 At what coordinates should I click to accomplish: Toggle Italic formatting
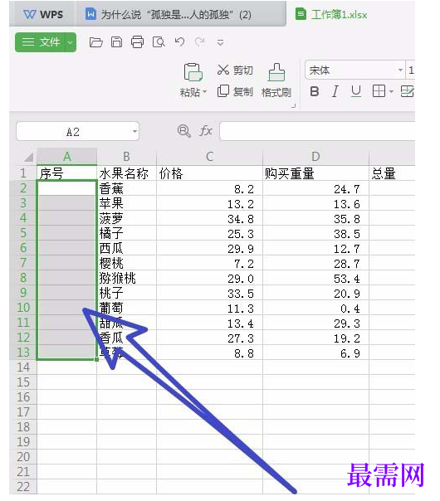click(x=335, y=91)
